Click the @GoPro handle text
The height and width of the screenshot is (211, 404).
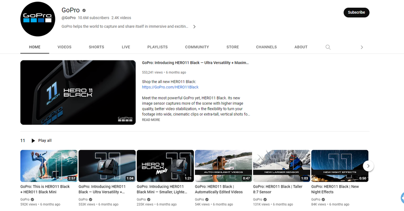(69, 18)
